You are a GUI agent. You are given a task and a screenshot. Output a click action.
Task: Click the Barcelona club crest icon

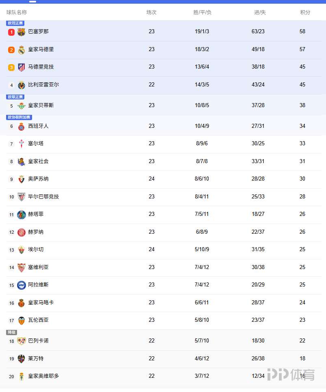click(x=22, y=32)
